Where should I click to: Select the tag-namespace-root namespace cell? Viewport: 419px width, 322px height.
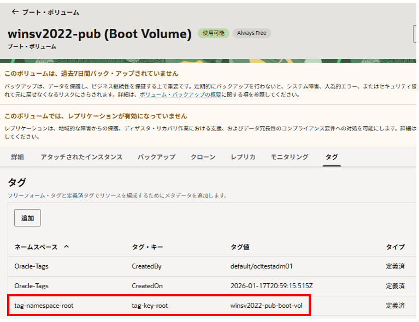coord(44,306)
